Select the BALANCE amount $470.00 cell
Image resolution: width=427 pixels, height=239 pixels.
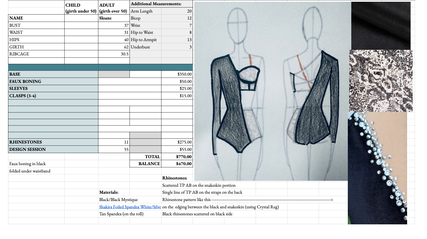coord(177,164)
